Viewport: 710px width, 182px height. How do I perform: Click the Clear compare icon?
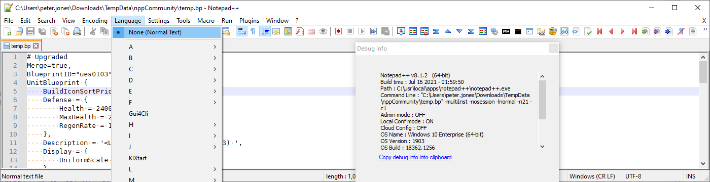click(424, 31)
